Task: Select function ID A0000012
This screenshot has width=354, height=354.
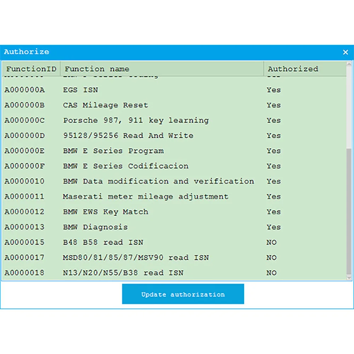Action: (24, 212)
